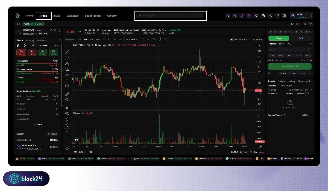Take a chart snapshot camera icon
Viewport: 328px width, 191px height.
pyautogui.click(x=160, y=39)
